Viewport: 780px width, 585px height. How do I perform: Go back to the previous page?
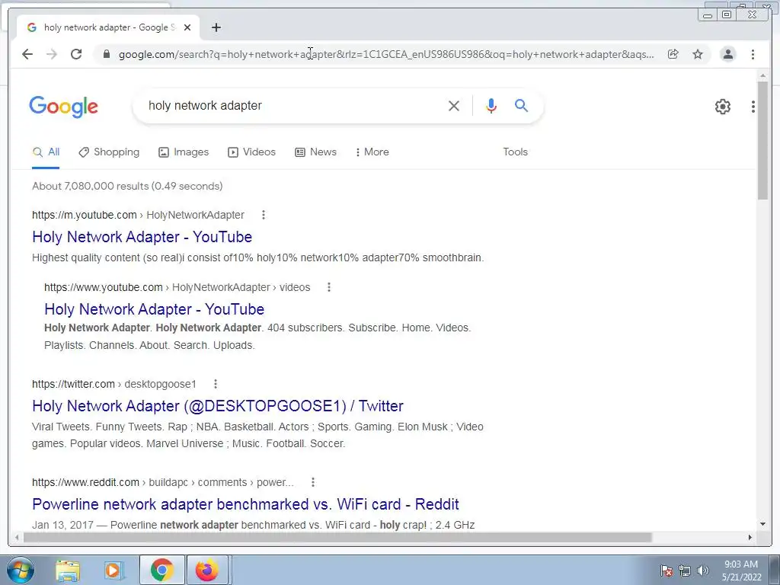point(27,54)
